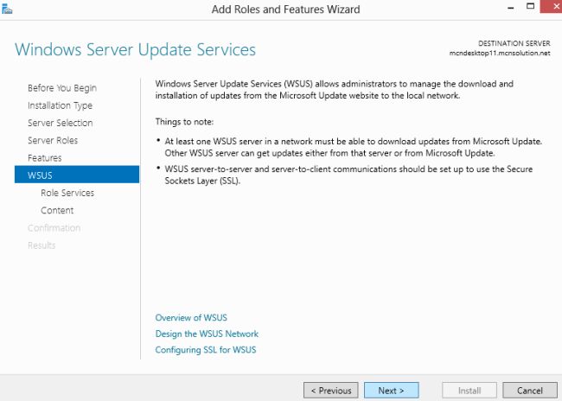Click Next to continue the wizard
Image resolution: width=562 pixels, height=401 pixels.
(x=392, y=391)
